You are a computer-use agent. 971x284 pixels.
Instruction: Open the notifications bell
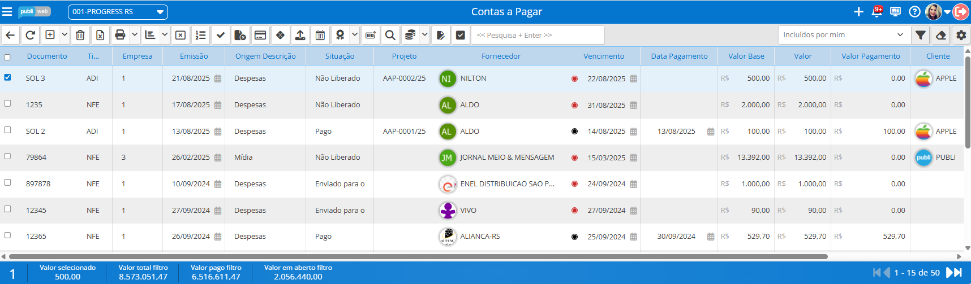pos(877,12)
